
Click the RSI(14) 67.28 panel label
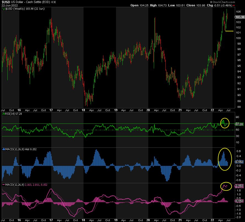point(12,114)
